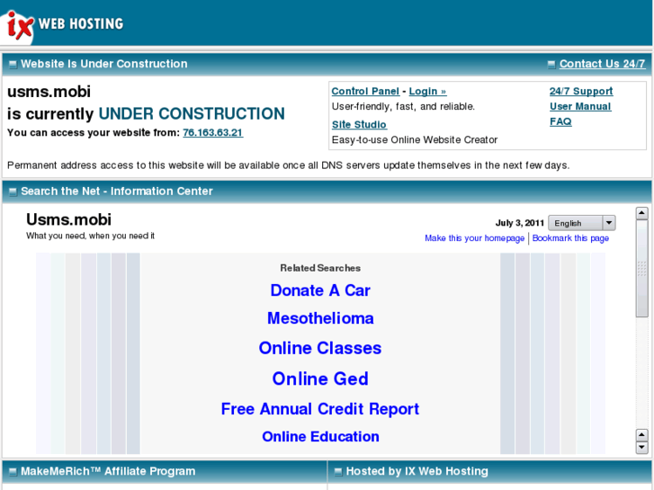Click 'Easy-to-use Online Website Creator' text

[x=415, y=139]
